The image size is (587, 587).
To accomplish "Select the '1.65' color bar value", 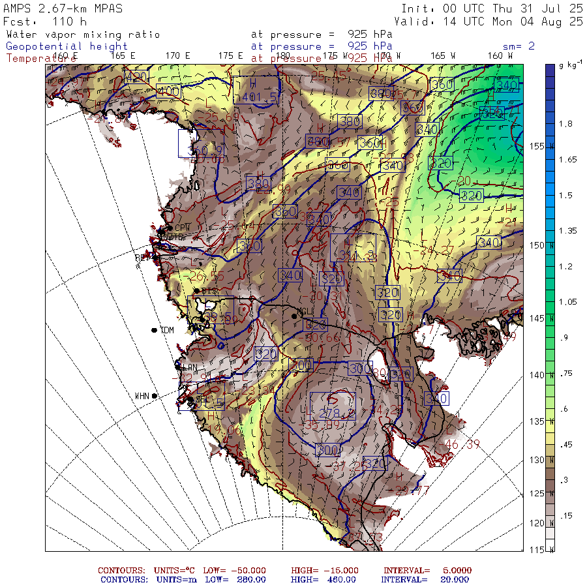I will pyautogui.click(x=568, y=160).
